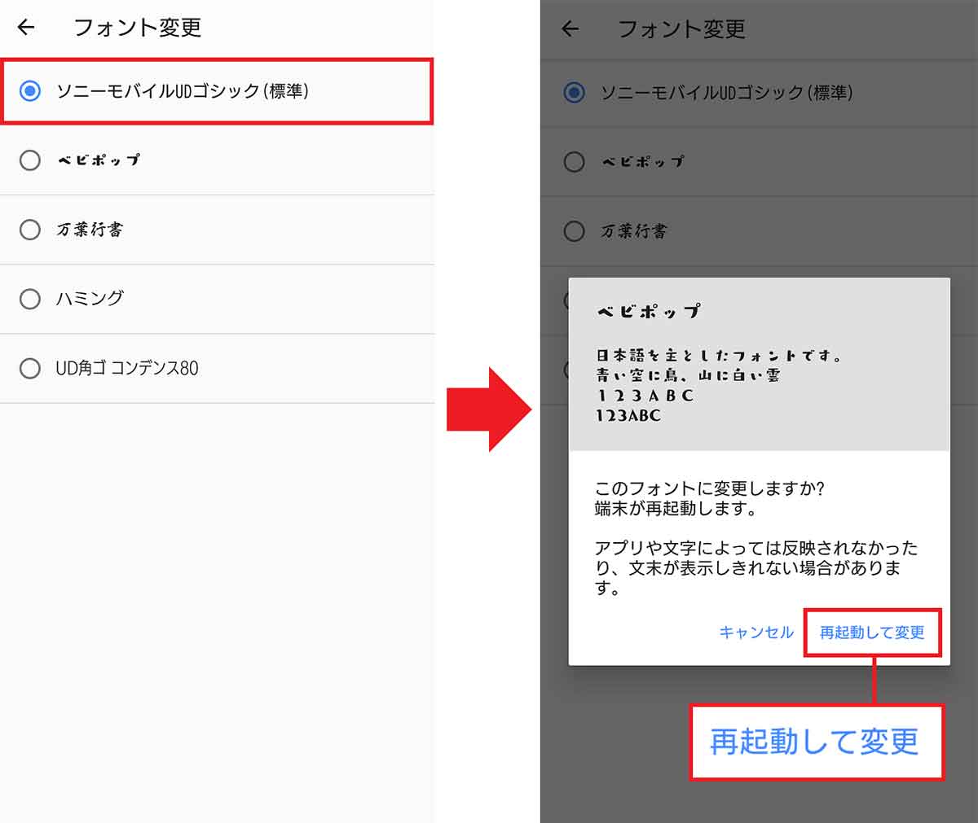This screenshot has height=823, width=978.
Task: Select ハミング font radio button
Action: click(x=30, y=299)
